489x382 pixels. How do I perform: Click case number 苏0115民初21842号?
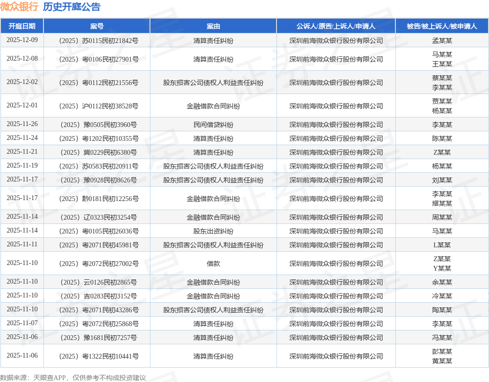[x=99, y=41]
